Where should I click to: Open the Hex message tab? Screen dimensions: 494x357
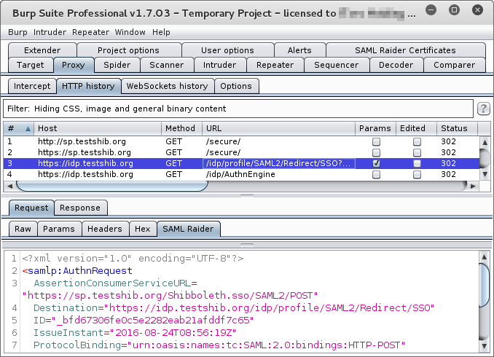coord(142,229)
